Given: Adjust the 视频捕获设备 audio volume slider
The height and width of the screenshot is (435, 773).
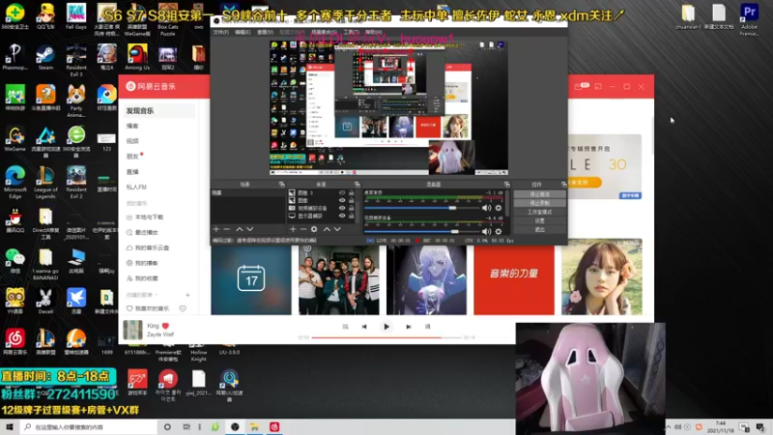Looking at the screenshot, I should click(x=423, y=231).
